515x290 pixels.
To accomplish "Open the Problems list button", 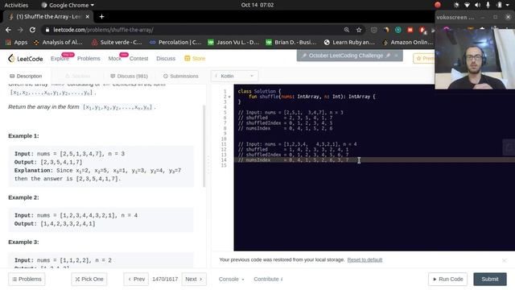I will point(27,280).
